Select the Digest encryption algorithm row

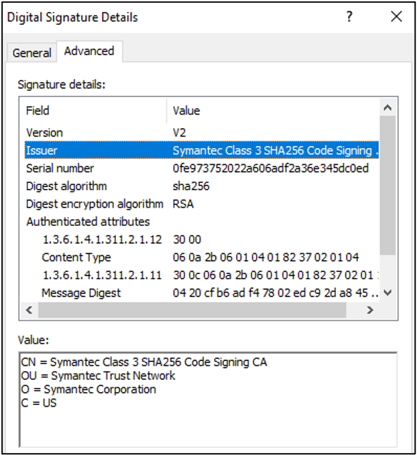click(202, 204)
